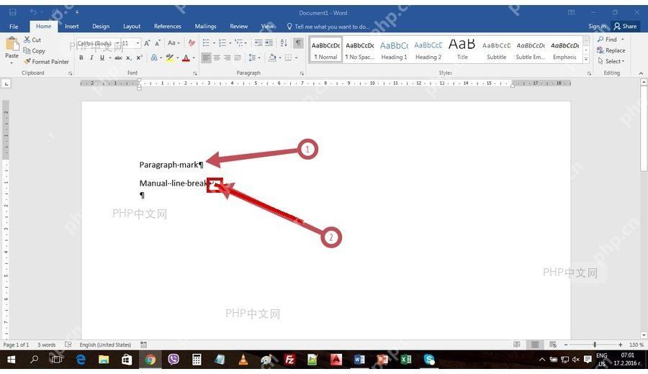Switch to Web Layout view
The height and width of the screenshot is (374, 648).
(553, 345)
